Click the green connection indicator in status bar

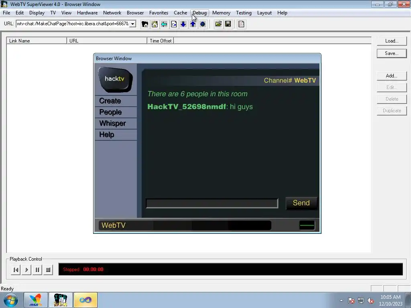coord(307,225)
